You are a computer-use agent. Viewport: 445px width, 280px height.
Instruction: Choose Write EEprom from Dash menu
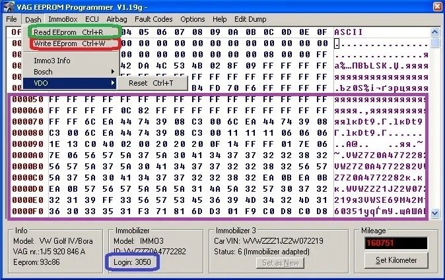pos(69,43)
